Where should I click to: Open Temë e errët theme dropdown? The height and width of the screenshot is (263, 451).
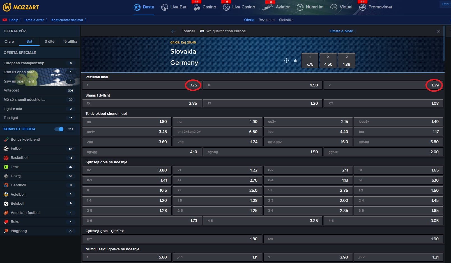point(36,20)
